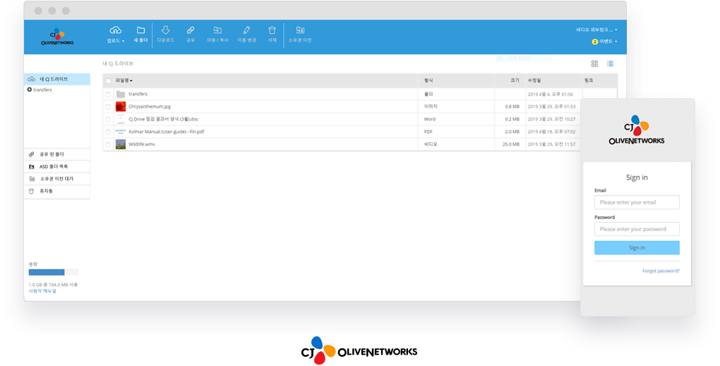
Task: Click the transfers folder icon in list
Action: [121, 94]
